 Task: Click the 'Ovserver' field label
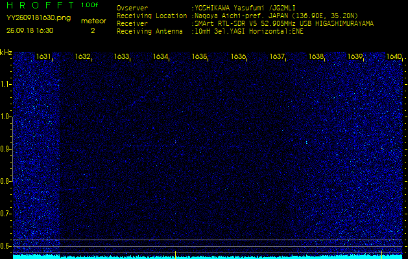tap(132, 8)
